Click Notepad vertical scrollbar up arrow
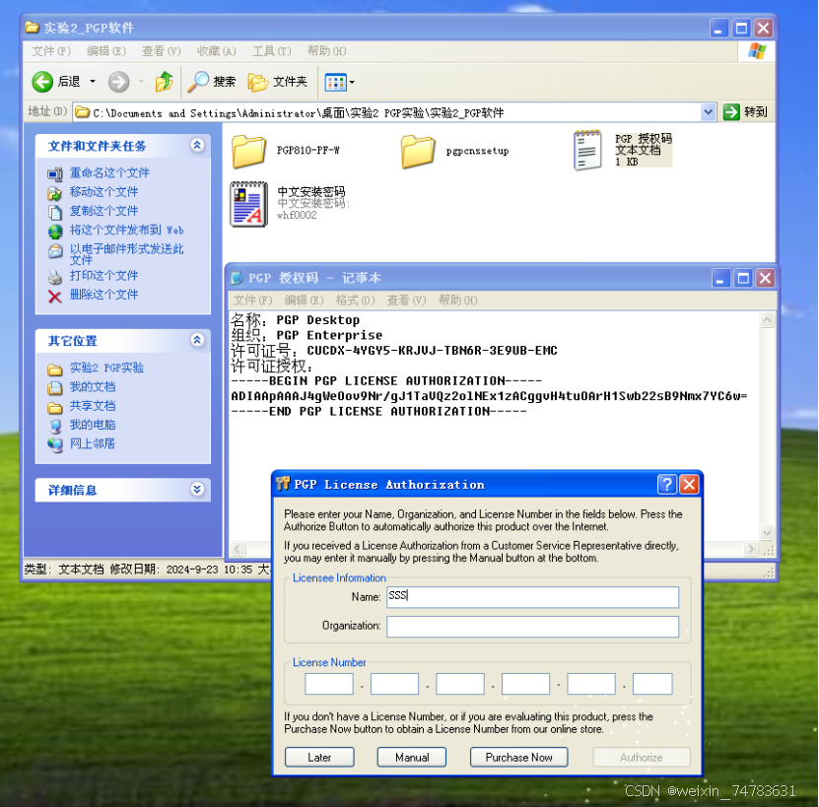819x807 pixels. (x=767, y=319)
